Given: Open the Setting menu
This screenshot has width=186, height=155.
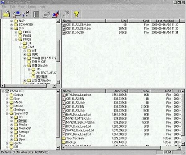Looking at the screenshot, I should pyautogui.click(x=32, y=7).
